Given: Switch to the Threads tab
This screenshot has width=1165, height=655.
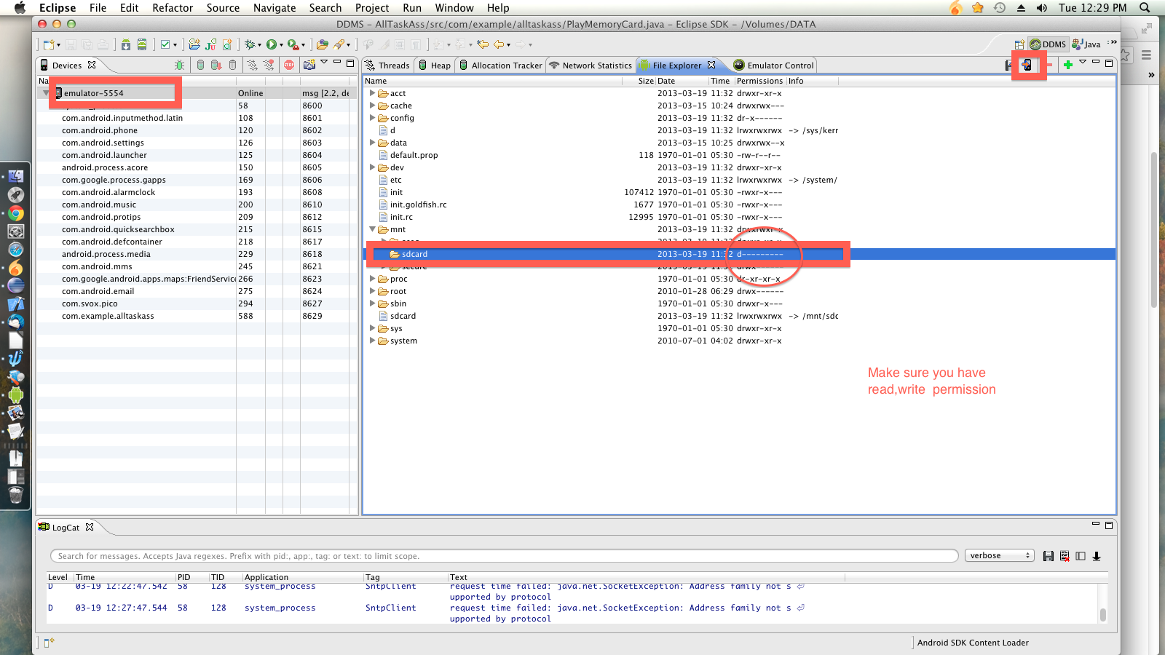Looking at the screenshot, I should click(x=388, y=65).
